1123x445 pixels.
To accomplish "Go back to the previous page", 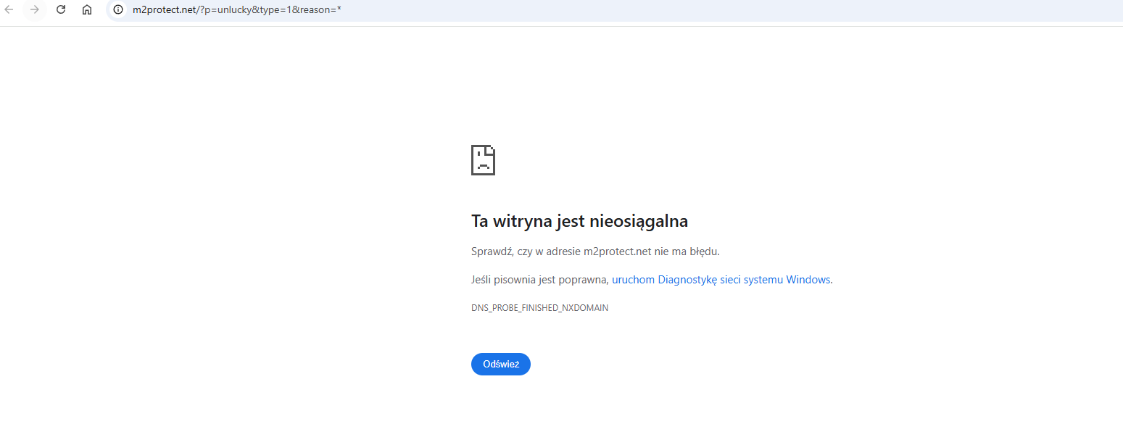I will point(9,10).
